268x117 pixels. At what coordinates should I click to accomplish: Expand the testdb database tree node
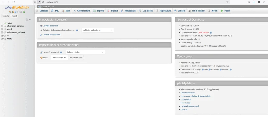pyautogui.click(x=2, y=39)
